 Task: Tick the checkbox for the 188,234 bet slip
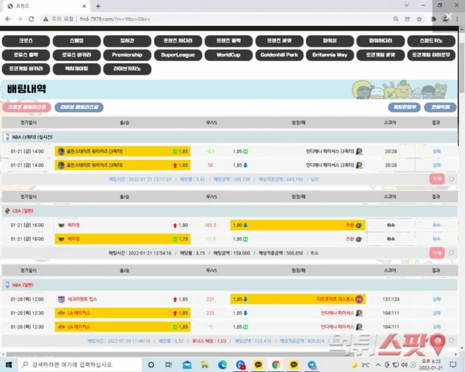[x=451, y=179]
